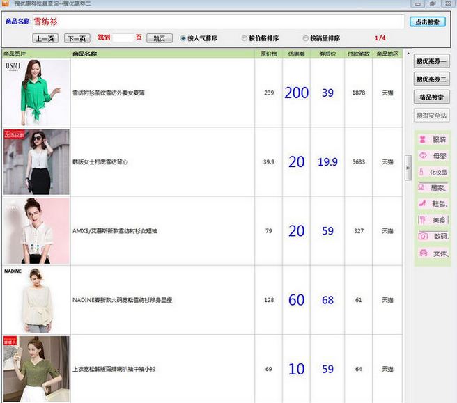The height and width of the screenshot is (403, 457).
Task: Open the 美食 food category icon
Action: point(423,220)
